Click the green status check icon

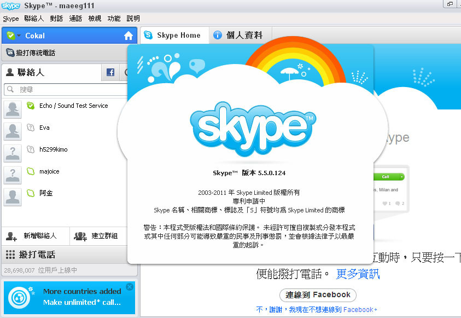[11, 36]
